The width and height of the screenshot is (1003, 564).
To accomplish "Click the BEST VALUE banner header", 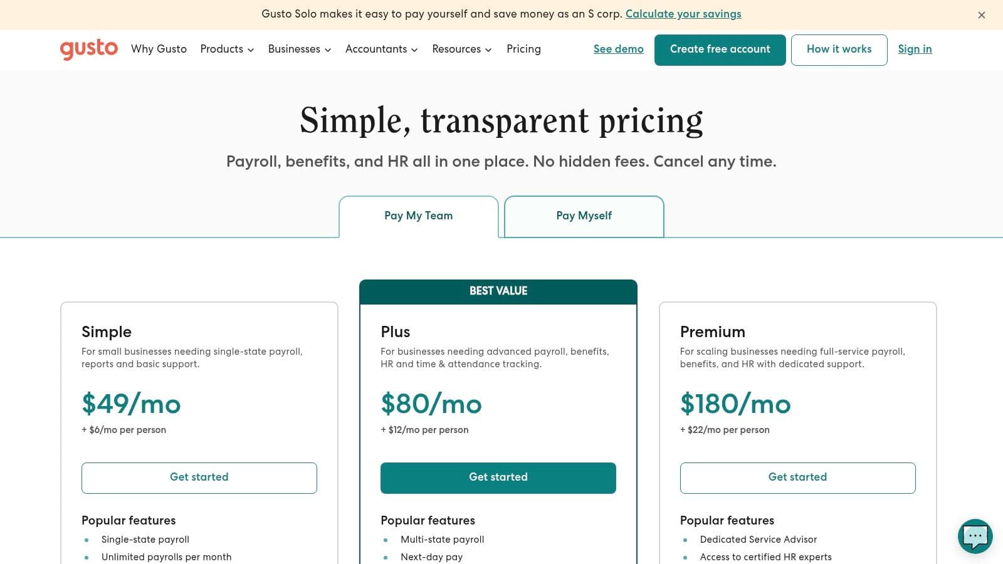I will tap(498, 291).
